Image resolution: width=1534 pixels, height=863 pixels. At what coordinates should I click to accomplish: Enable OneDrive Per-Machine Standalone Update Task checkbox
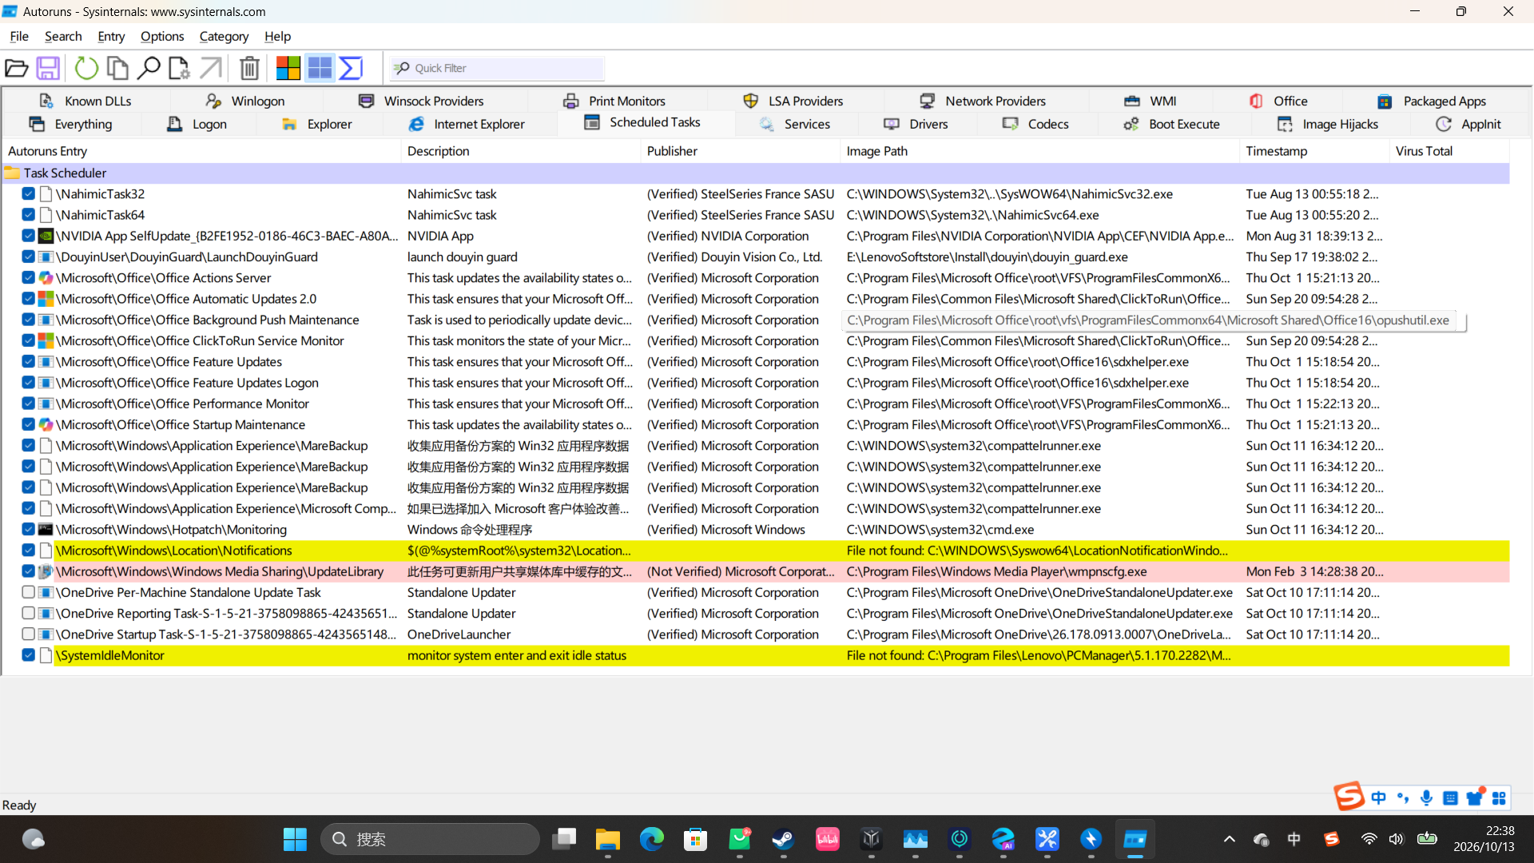coord(28,592)
